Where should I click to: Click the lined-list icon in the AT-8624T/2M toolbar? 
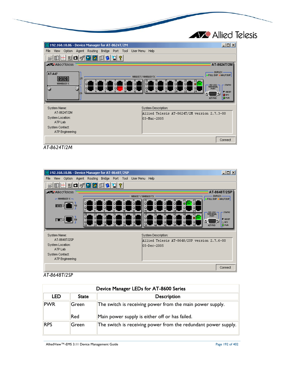[69, 58]
